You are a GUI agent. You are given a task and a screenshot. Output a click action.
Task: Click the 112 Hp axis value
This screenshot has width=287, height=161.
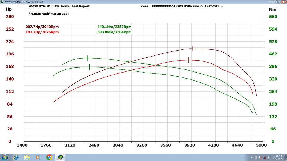coord(10,92)
